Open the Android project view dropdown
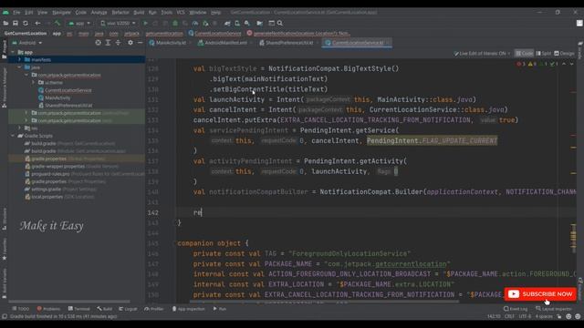Image resolution: width=584 pixels, height=328 pixels. coord(27,43)
